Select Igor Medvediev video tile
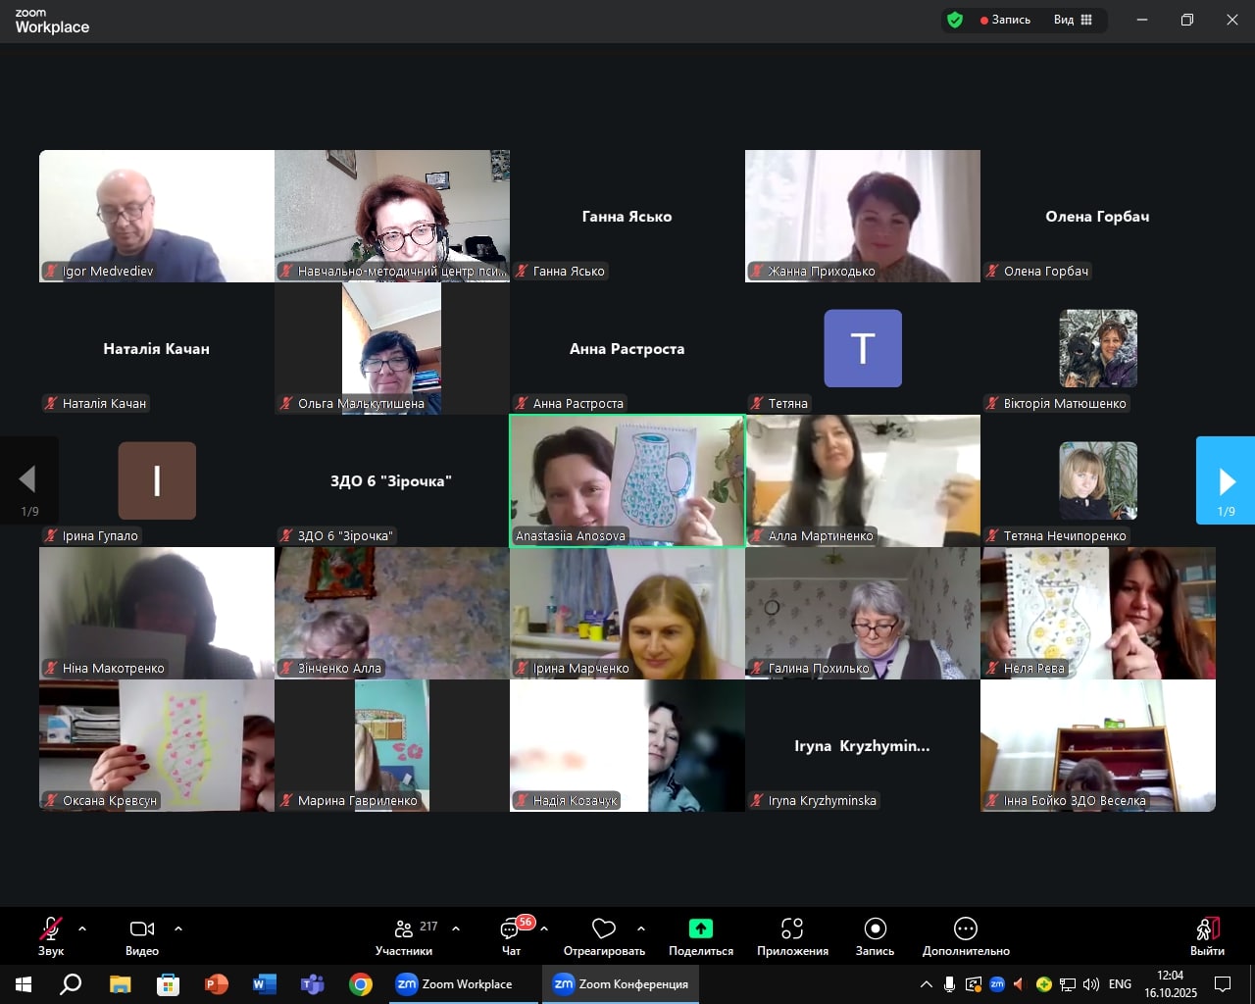Viewport: 1255px width, 1004px height. (157, 216)
